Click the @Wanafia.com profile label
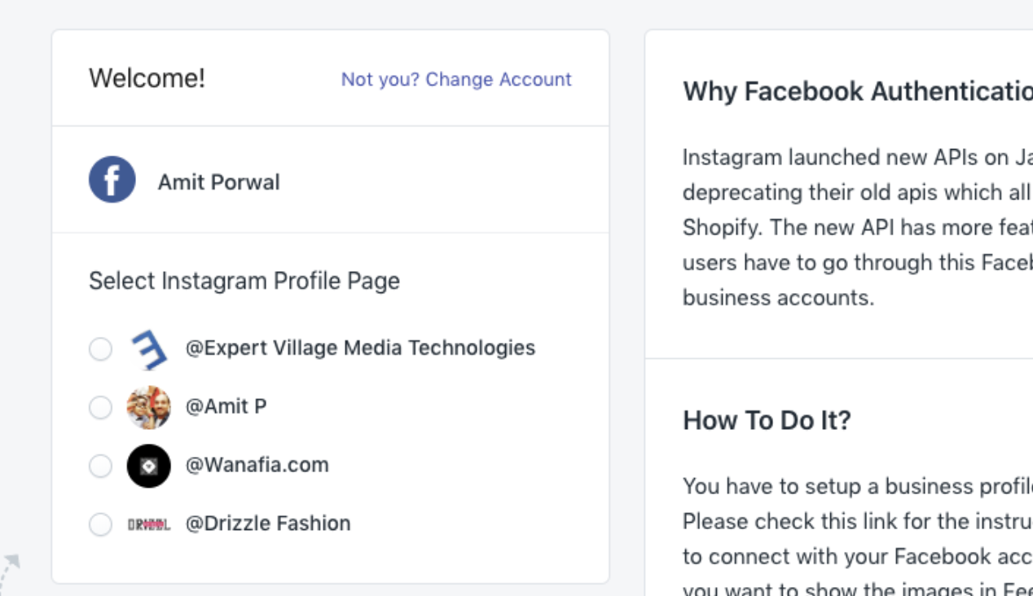Screen dimensions: 1033x596 [257, 465]
